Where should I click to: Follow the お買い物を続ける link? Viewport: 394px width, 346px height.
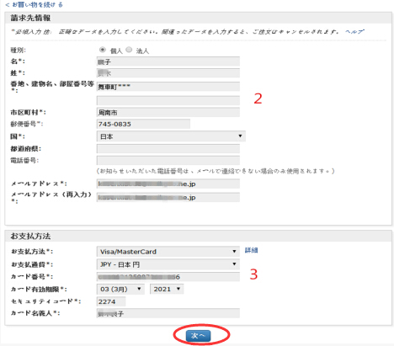pos(34,4)
